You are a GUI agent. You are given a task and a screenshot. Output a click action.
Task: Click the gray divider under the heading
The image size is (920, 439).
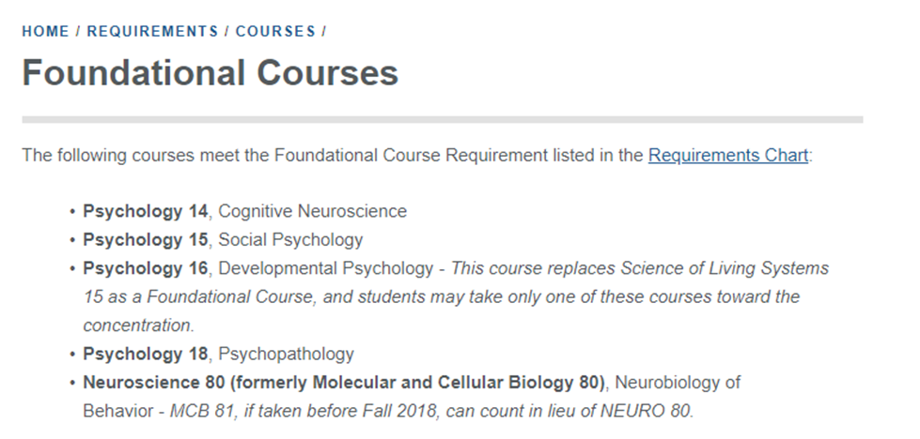pyautogui.click(x=443, y=119)
